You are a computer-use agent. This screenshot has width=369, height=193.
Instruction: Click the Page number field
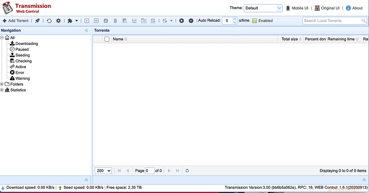[150, 171]
